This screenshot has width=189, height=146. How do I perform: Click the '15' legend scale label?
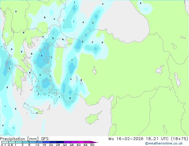44,145
